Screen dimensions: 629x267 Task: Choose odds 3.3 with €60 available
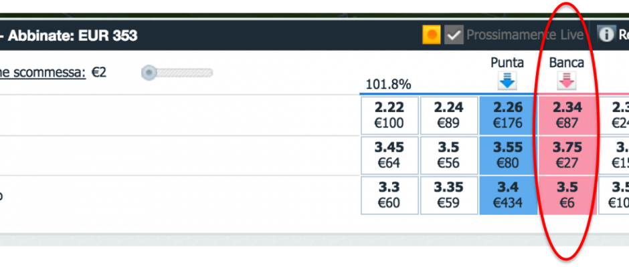coord(389,196)
